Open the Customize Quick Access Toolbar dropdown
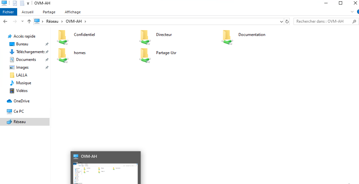359x184 pixels. tap(28, 4)
